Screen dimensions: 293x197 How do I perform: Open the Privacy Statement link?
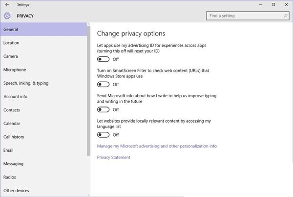pos(114,157)
